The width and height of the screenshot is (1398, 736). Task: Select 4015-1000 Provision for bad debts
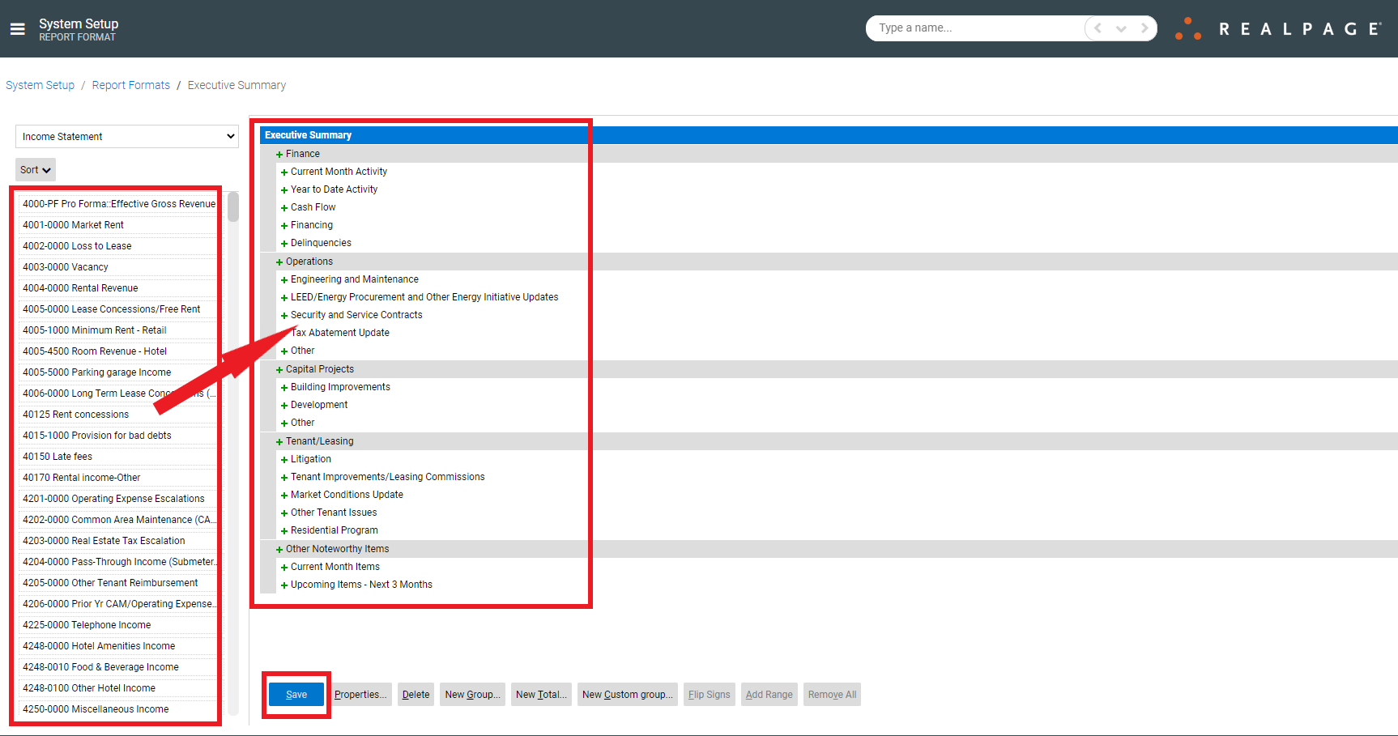point(118,436)
